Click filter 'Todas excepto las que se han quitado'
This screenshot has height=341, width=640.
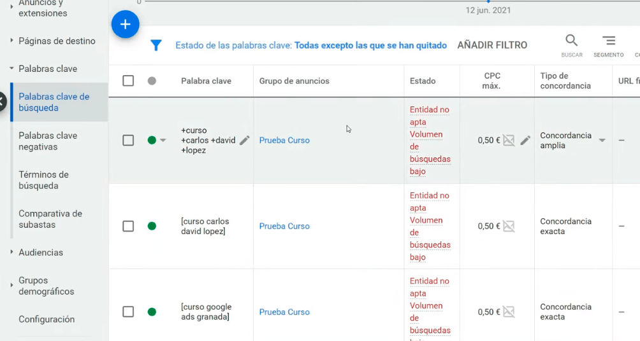[x=370, y=45]
